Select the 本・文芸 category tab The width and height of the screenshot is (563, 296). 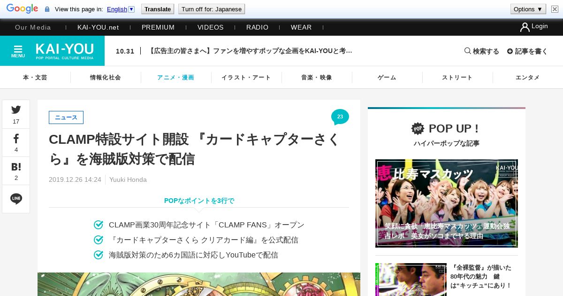click(35, 78)
